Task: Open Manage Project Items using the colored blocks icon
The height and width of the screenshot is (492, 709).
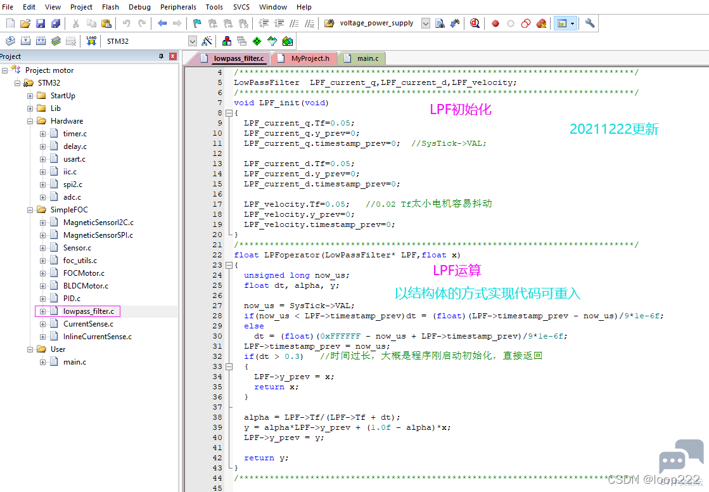Action: [227, 41]
